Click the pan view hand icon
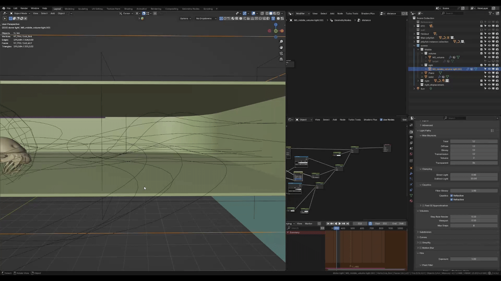501x281 pixels. point(281,47)
